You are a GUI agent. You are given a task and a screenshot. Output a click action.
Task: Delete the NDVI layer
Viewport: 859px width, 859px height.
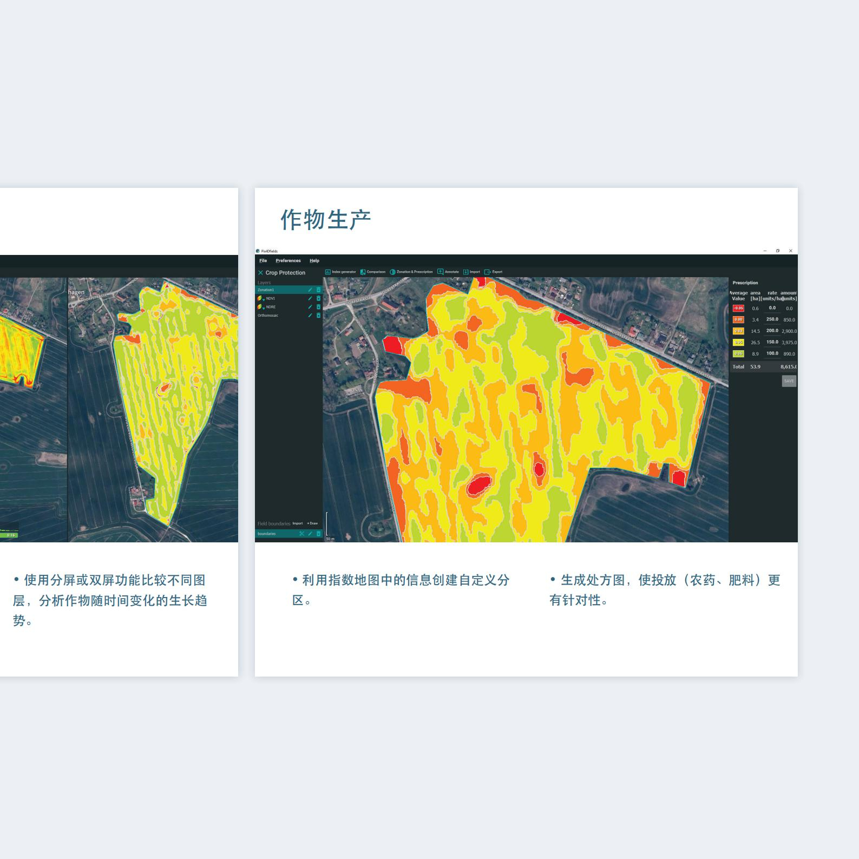click(318, 298)
